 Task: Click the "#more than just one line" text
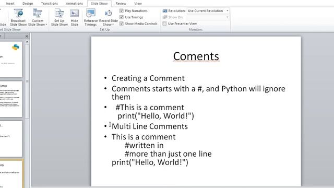168,154
